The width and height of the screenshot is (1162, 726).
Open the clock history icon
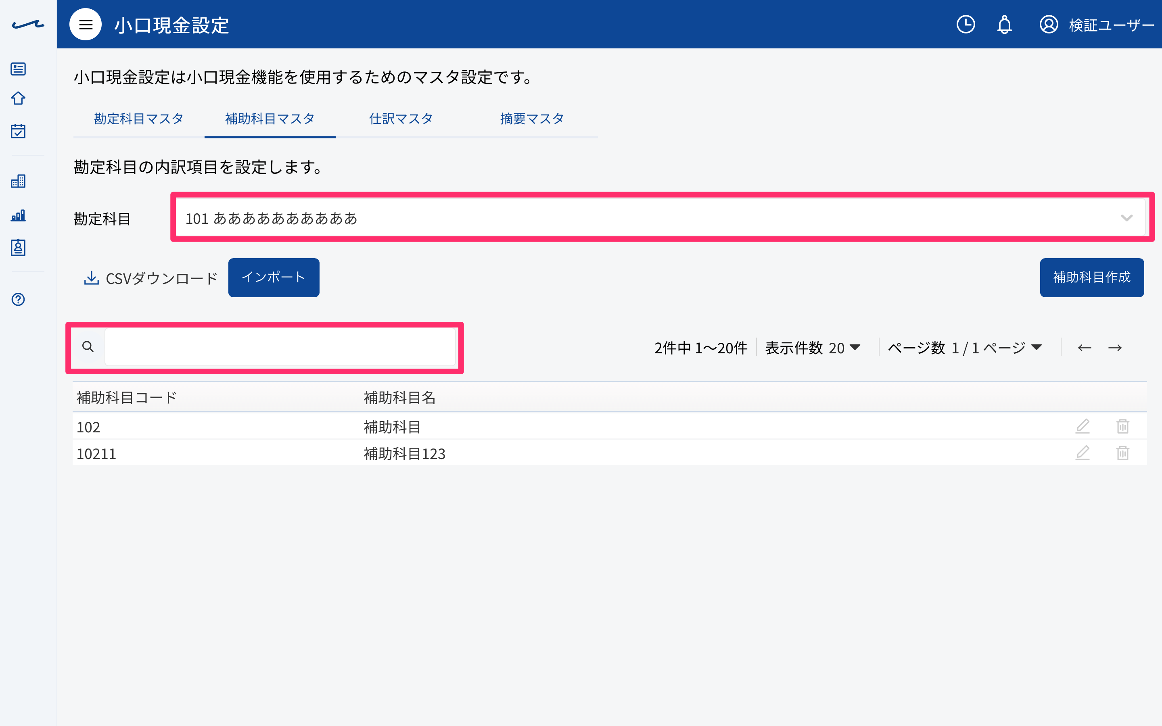click(x=966, y=25)
